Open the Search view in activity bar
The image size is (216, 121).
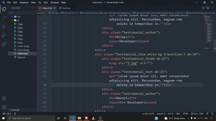[4, 18]
